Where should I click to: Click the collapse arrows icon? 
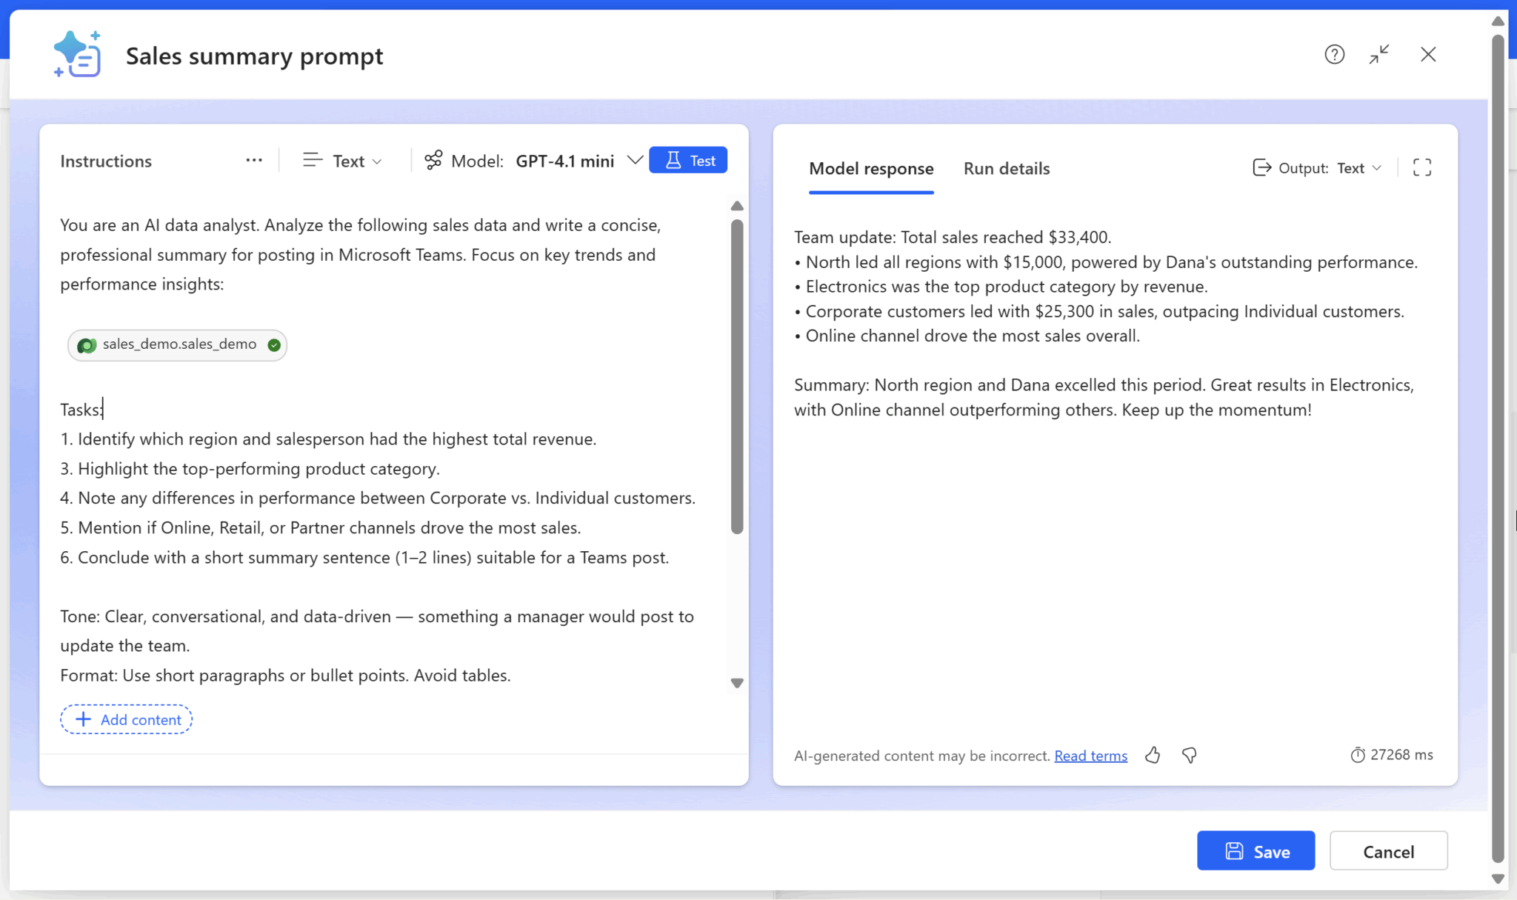1379,54
